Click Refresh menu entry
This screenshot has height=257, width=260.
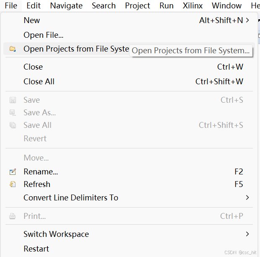(x=37, y=184)
